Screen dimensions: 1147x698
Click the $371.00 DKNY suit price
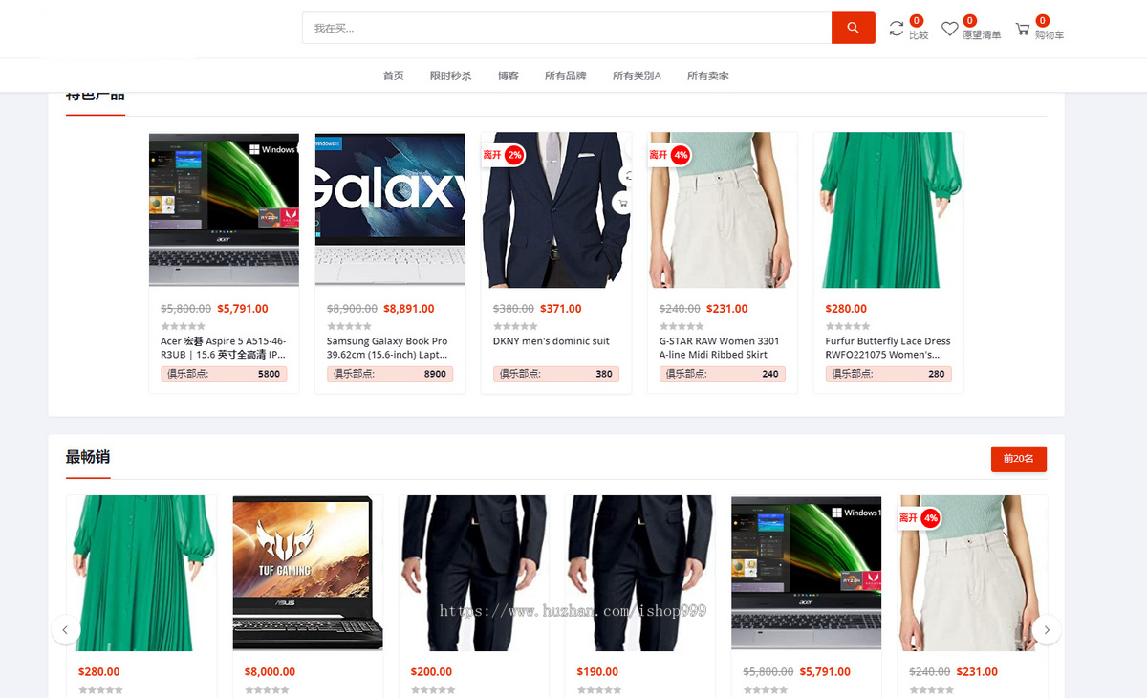[x=561, y=309]
